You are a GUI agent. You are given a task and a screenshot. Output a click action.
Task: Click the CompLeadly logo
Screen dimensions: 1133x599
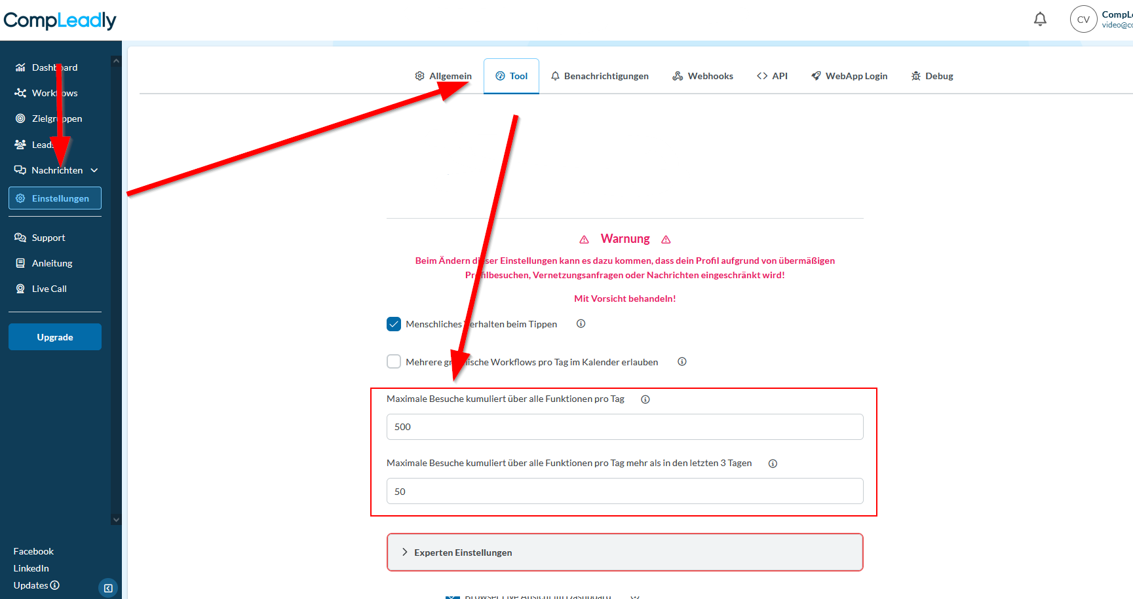(60, 20)
